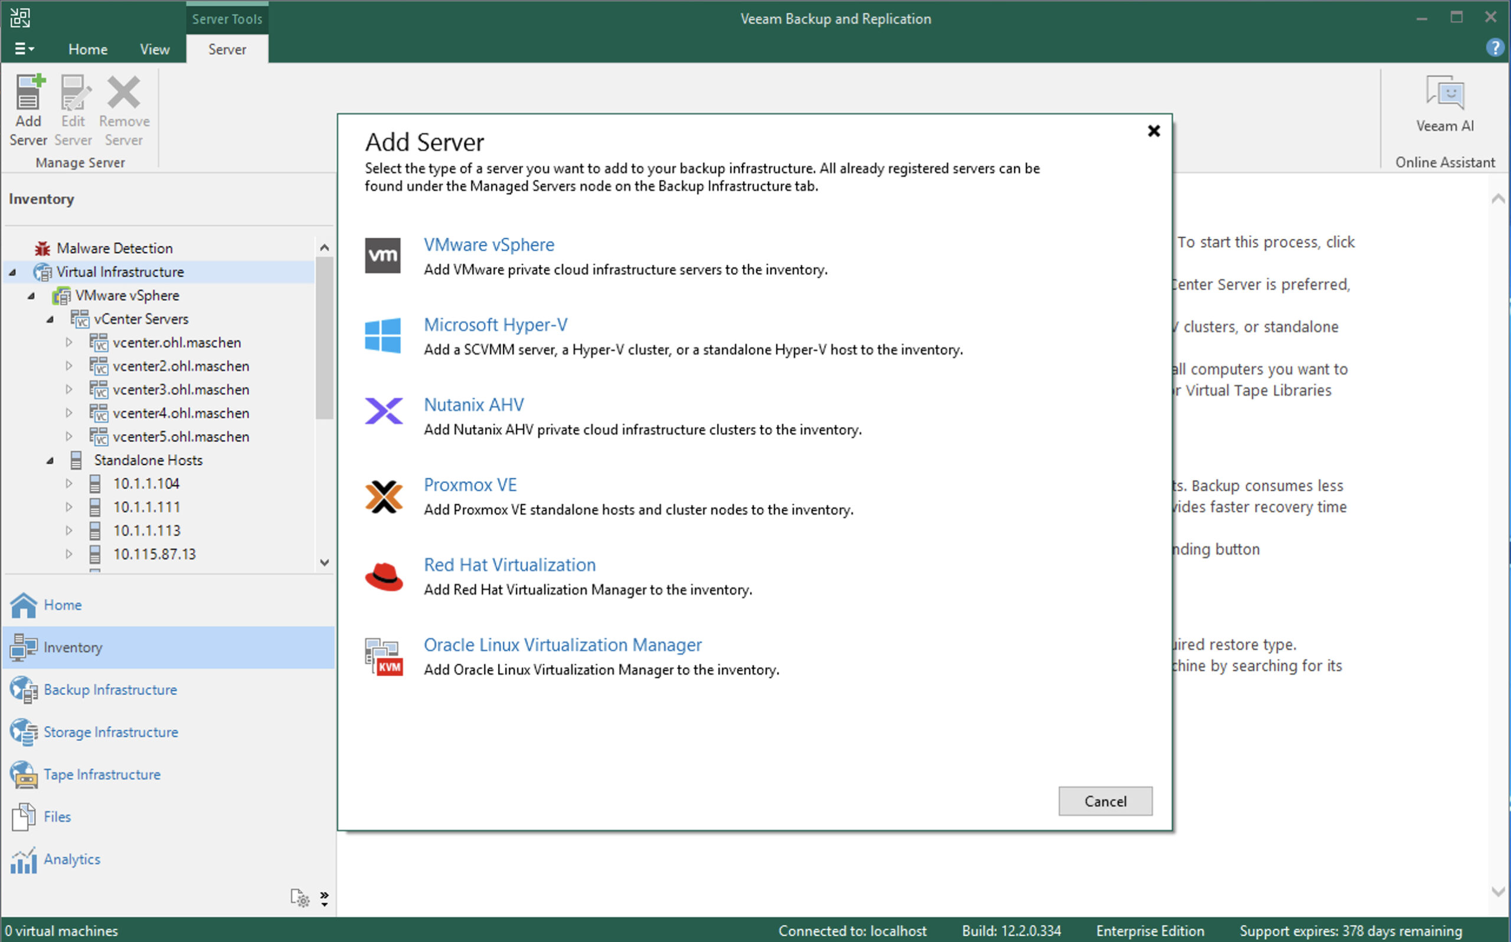Image resolution: width=1511 pixels, height=942 pixels.
Task: Click the Red Hat Virtualization hat icon
Action: coord(384,576)
